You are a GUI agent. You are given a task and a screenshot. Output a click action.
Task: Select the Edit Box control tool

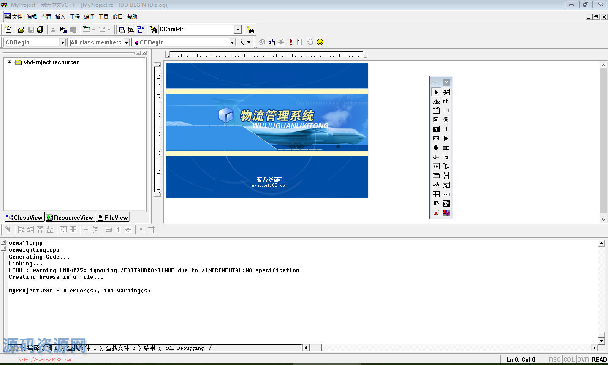coord(446,101)
